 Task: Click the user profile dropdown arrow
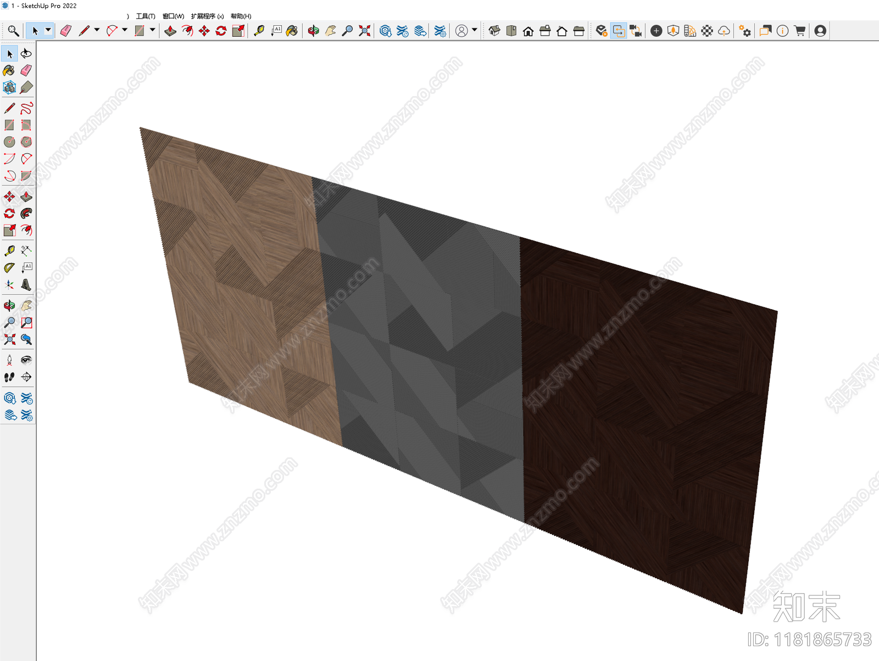pos(475,31)
